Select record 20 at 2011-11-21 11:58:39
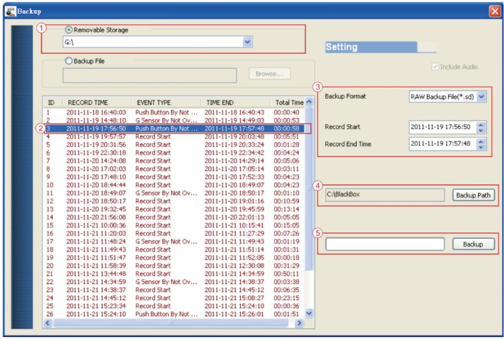This screenshot has width=504, height=339. click(x=174, y=266)
